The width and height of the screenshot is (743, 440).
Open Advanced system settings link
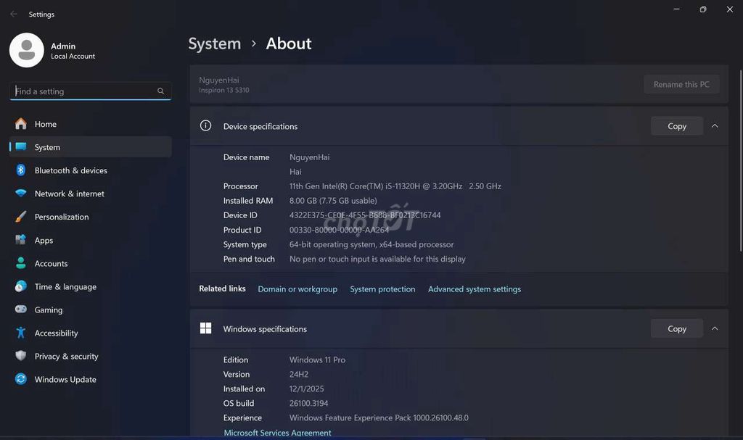pos(475,289)
